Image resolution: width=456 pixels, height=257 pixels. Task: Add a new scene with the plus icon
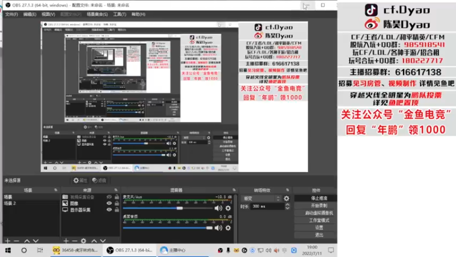(7, 241)
